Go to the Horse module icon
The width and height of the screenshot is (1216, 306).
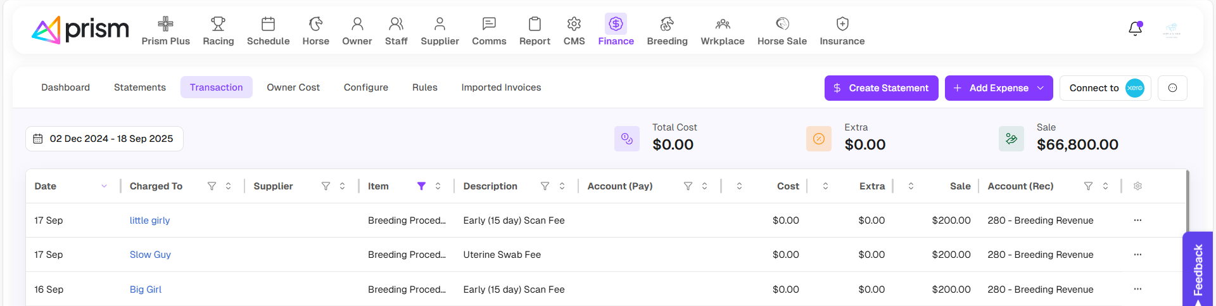315,24
